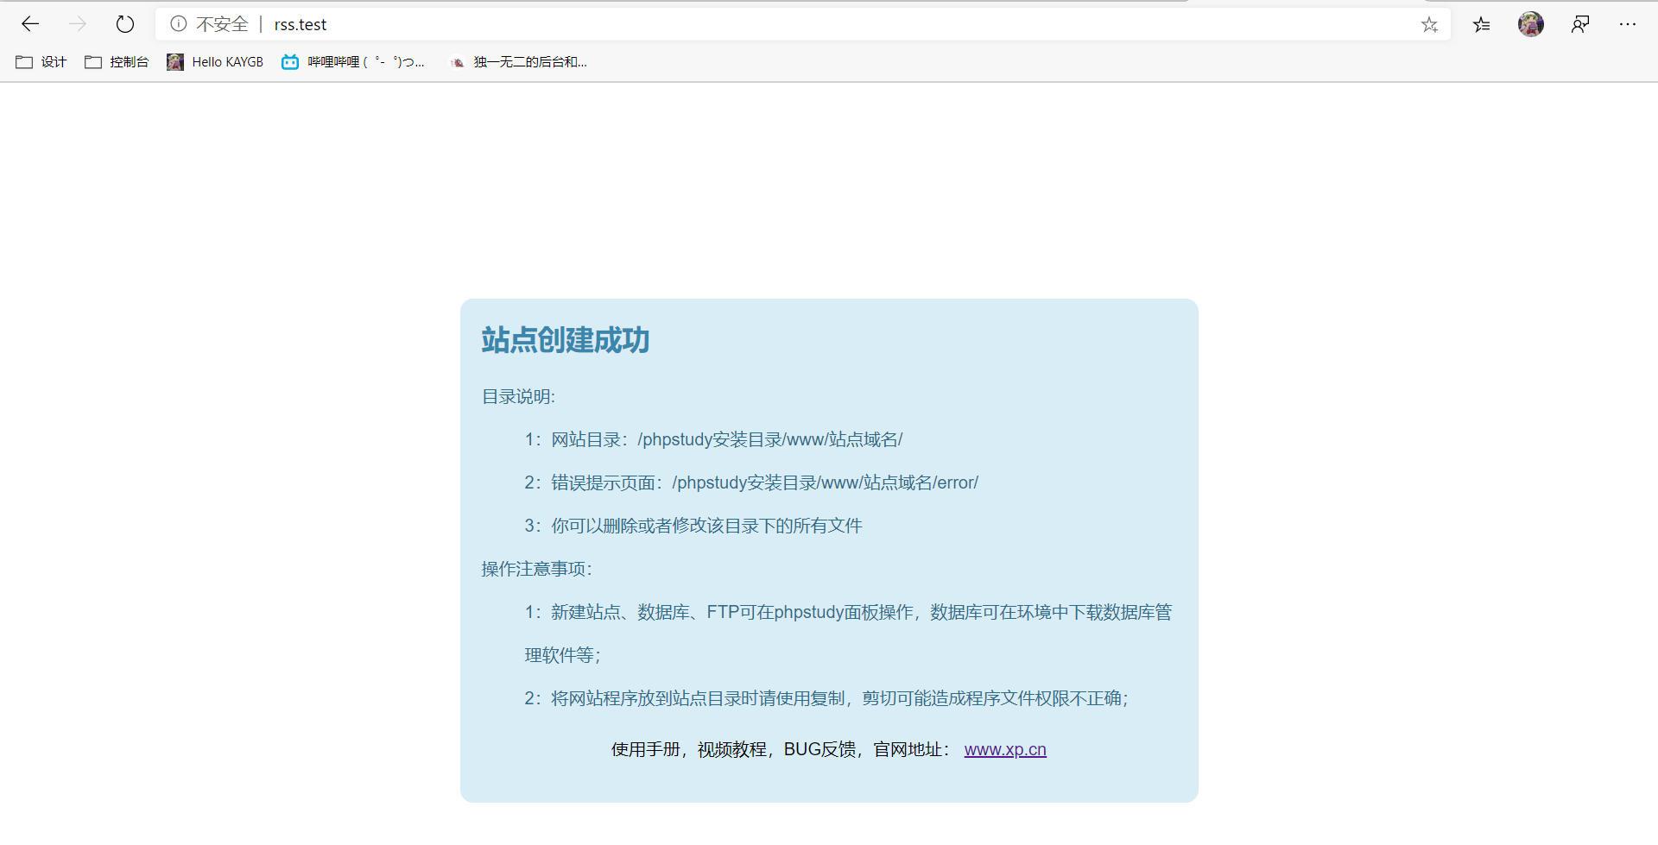1658x845 pixels.
Task: Select the rss.test URL text
Action: (x=301, y=24)
